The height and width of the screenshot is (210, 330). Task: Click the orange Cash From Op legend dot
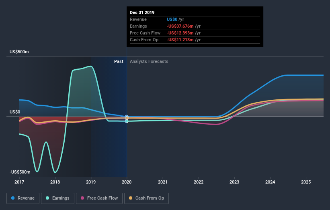(x=131, y=198)
